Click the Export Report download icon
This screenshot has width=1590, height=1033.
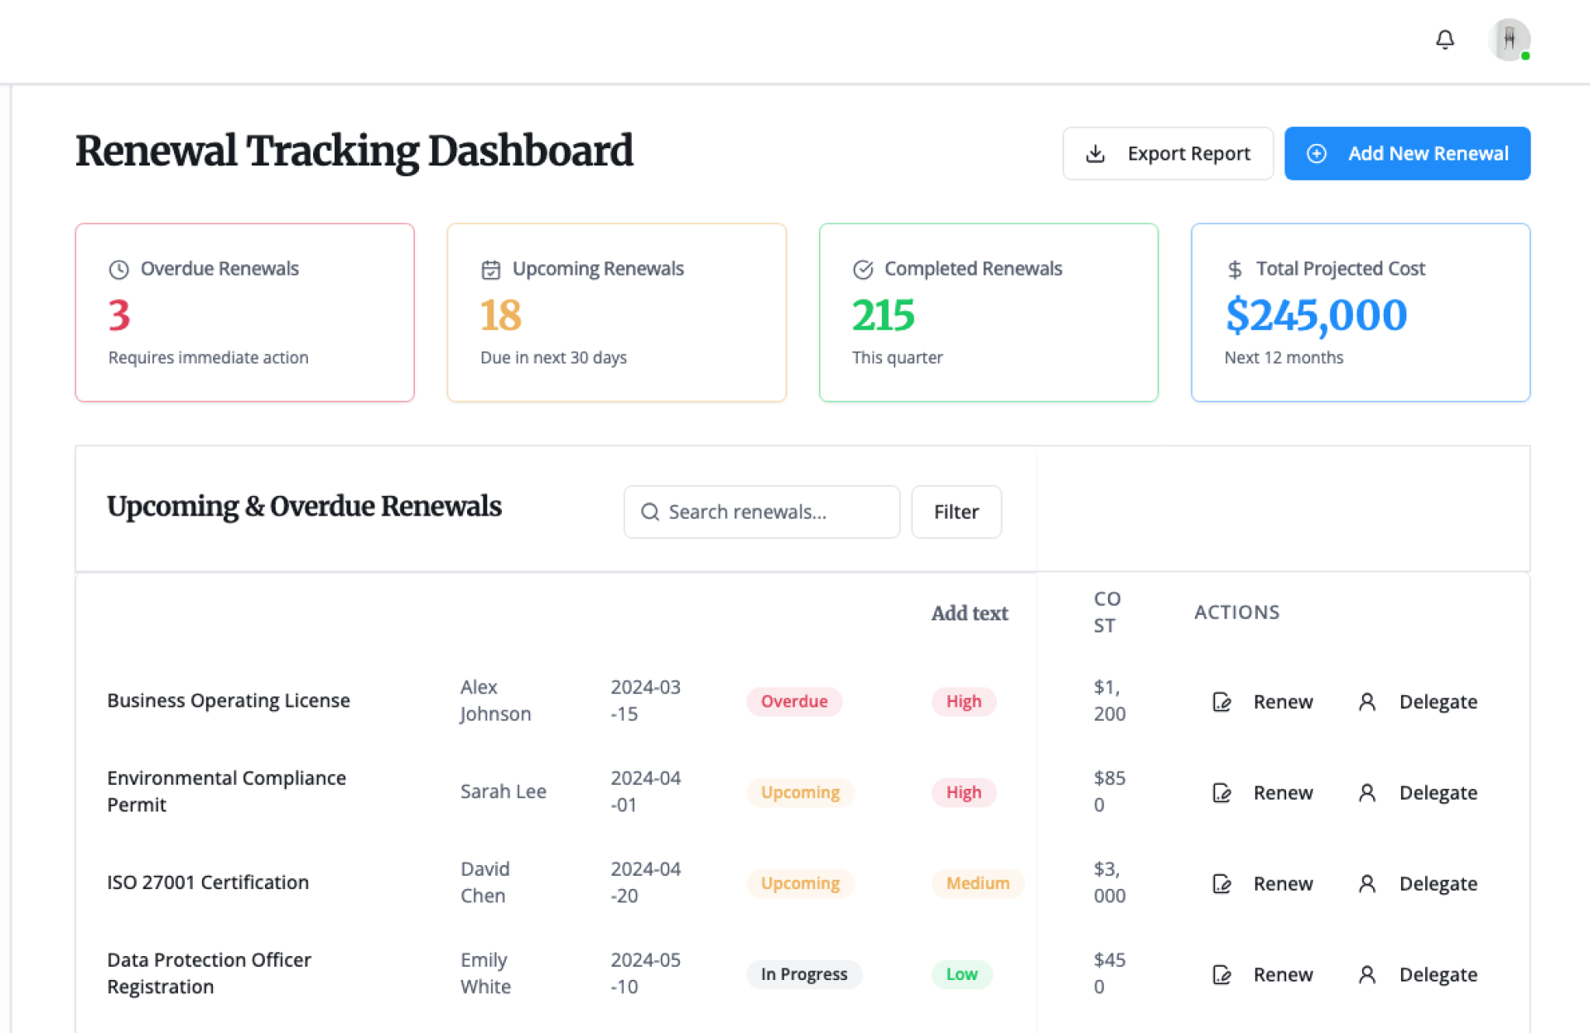tap(1095, 154)
